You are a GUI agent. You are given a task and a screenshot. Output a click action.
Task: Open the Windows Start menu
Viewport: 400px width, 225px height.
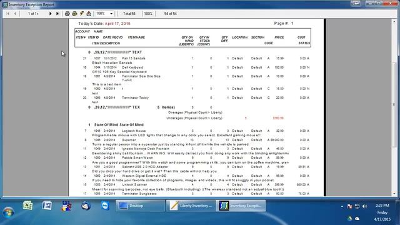pos(8,212)
